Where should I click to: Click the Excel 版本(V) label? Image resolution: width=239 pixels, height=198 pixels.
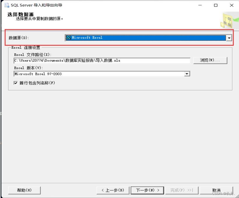click(28, 68)
